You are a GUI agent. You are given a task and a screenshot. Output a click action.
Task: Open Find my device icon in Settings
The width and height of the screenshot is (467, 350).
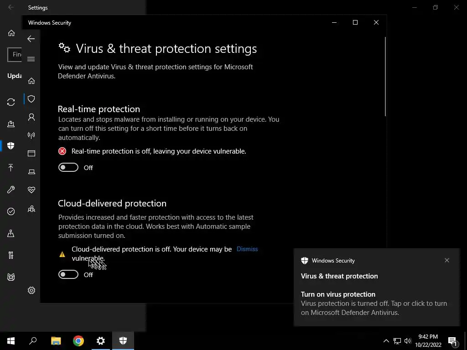click(x=11, y=233)
